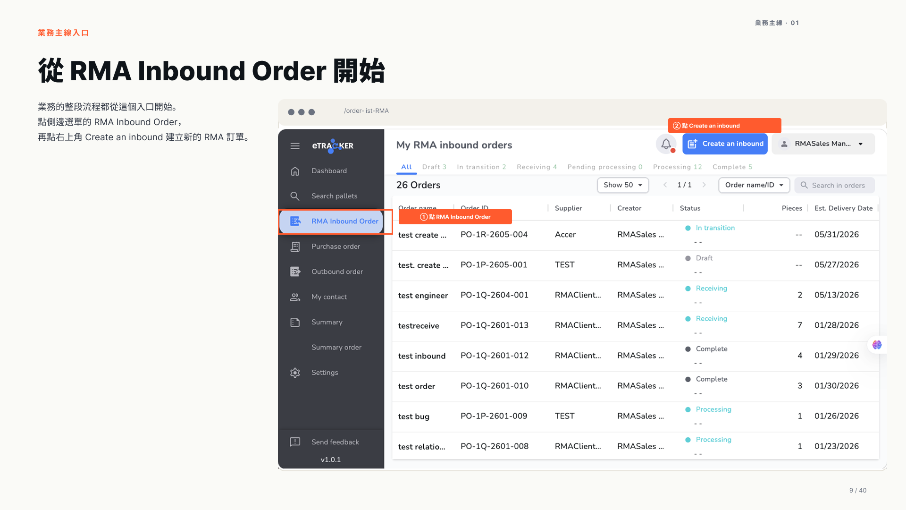The height and width of the screenshot is (510, 906).
Task: Open order PO-1Q-2601-012
Action: 495,356
